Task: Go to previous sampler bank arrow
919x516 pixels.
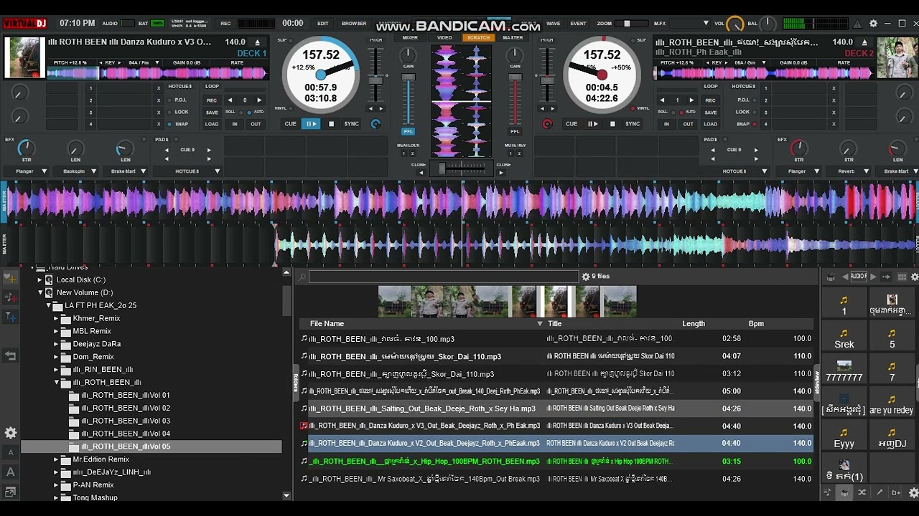Action: [x=845, y=277]
